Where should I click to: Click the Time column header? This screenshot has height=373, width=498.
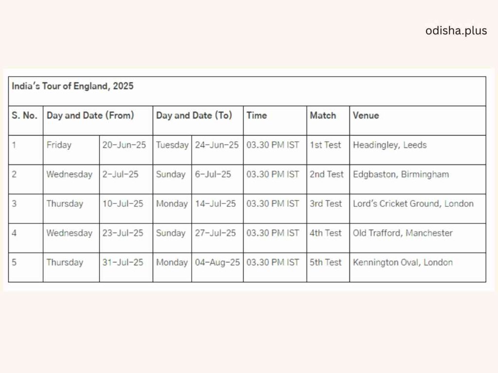tap(257, 116)
